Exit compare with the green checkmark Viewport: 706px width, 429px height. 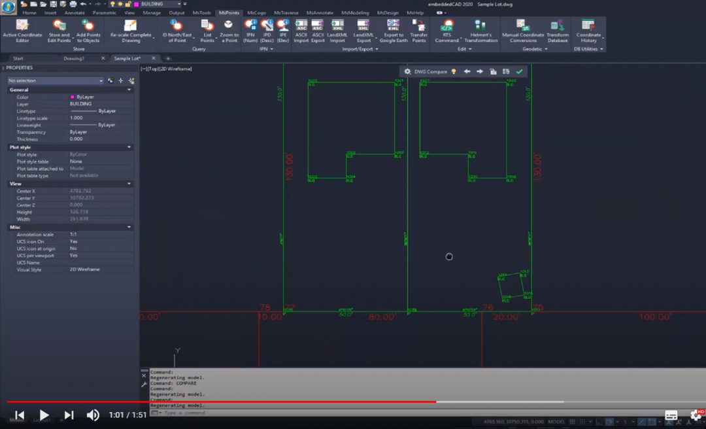pos(519,72)
